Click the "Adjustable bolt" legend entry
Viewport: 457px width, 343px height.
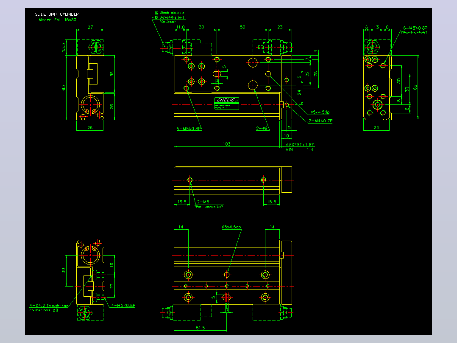(x=172, y=17)
